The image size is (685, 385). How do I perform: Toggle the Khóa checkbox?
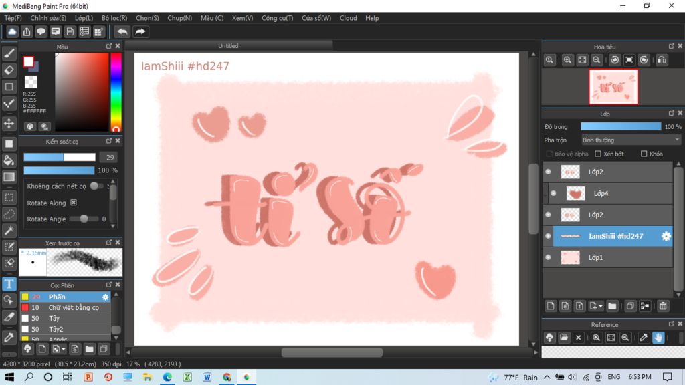(644, 154)
